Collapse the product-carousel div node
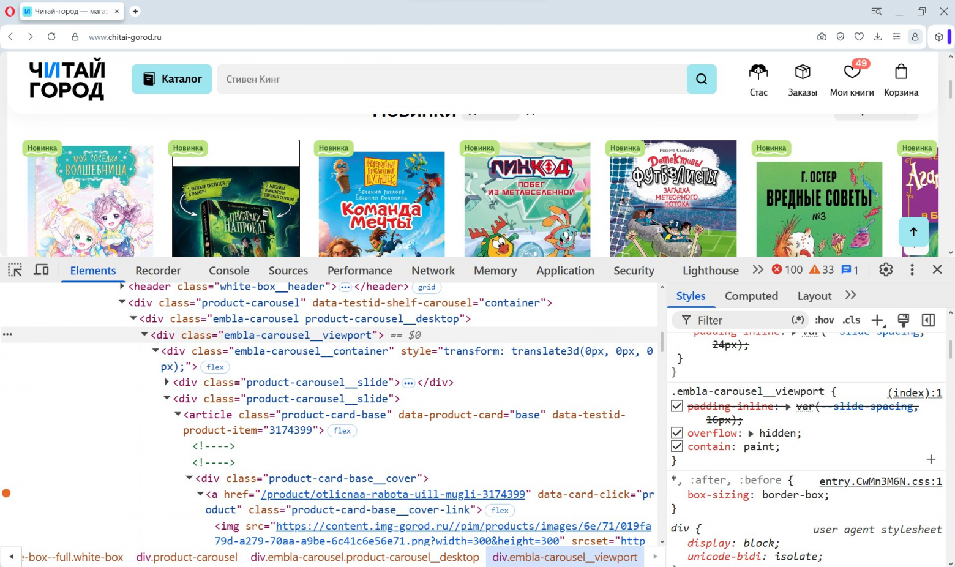955x567 pixels. click(x=122, y=302)
